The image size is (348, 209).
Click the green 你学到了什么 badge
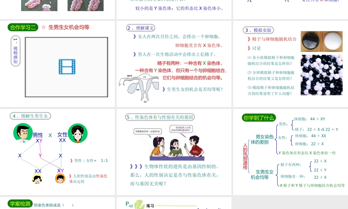(x=259, y=118)
